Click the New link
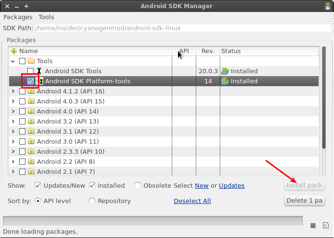Screen dimensions: 334x238 202,185
